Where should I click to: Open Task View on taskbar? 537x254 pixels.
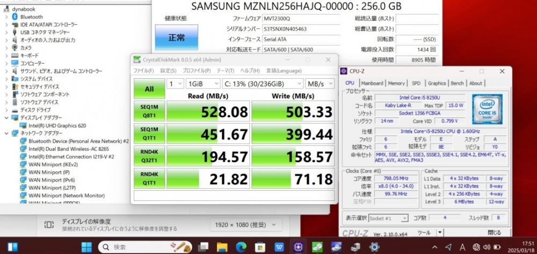point(204,247)
